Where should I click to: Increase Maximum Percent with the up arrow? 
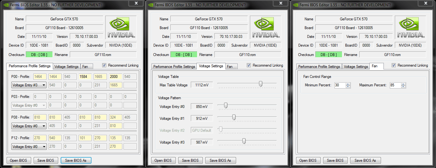coord(404,84)
